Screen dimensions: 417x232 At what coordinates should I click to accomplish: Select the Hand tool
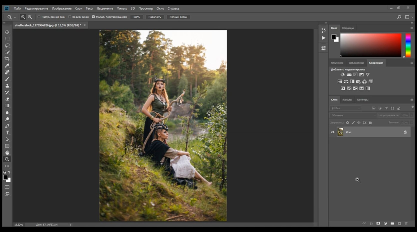7,153
